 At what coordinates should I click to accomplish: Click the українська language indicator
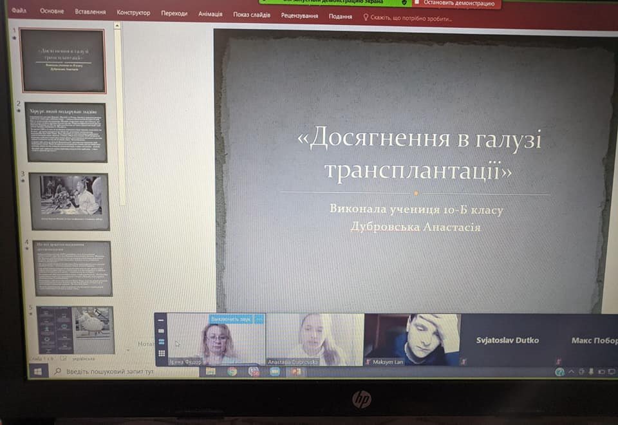point(83,359)
